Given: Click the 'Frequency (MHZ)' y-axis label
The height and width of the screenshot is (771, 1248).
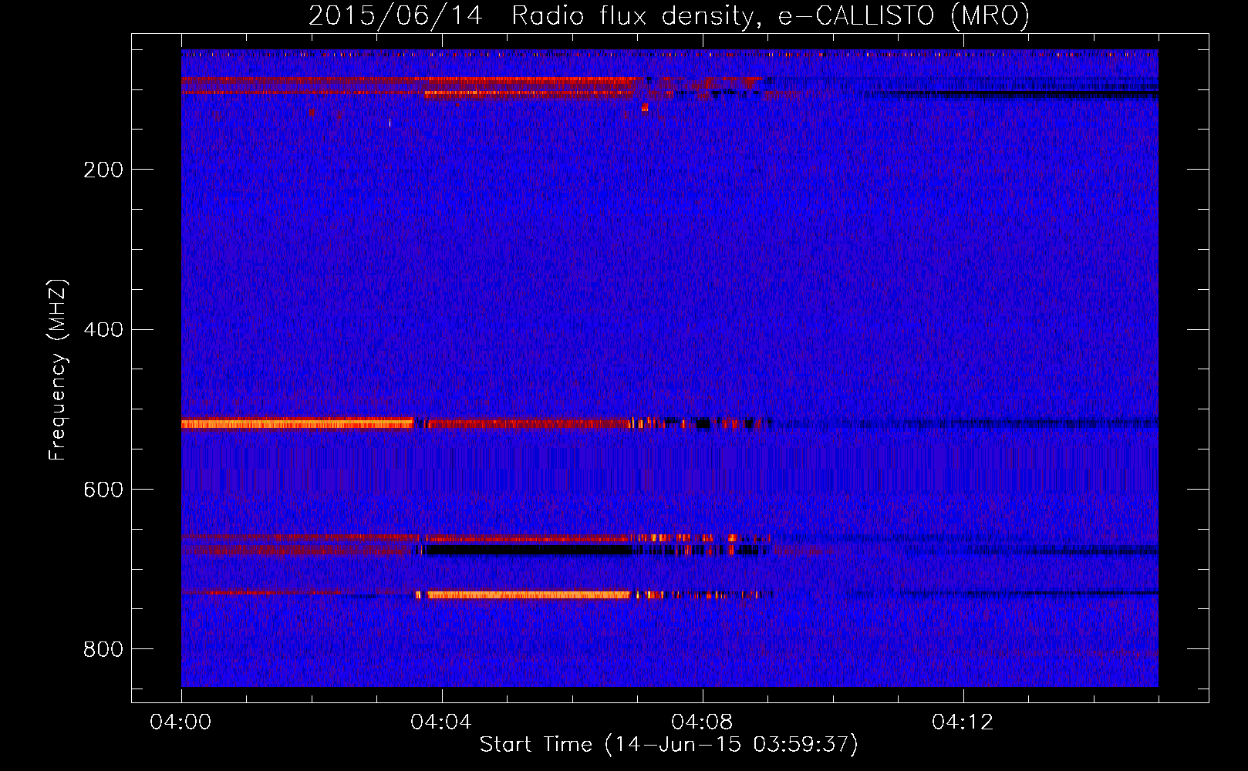Looking at the screenshot, I should coord(58,369).
